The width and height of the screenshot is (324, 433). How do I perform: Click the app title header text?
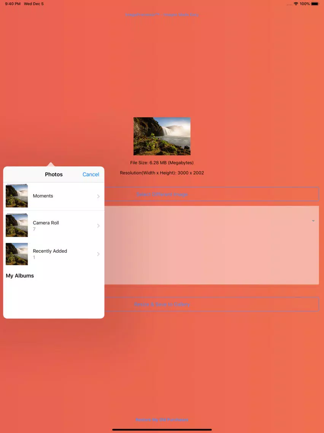pos(162,14)
